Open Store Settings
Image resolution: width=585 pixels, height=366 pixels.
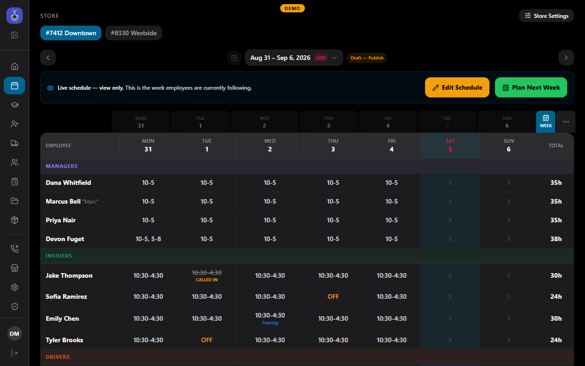pos(547,16)
